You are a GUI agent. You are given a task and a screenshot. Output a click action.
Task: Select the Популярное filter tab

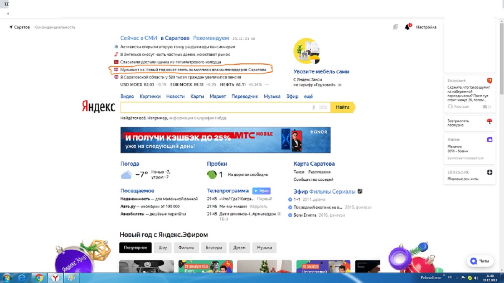click(135, 247)
